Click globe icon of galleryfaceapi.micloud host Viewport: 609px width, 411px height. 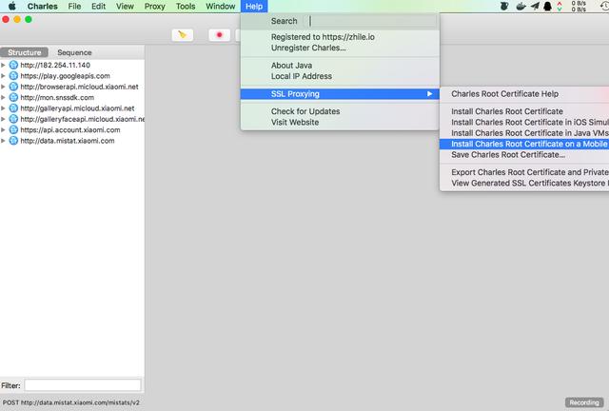click(13, 119)
